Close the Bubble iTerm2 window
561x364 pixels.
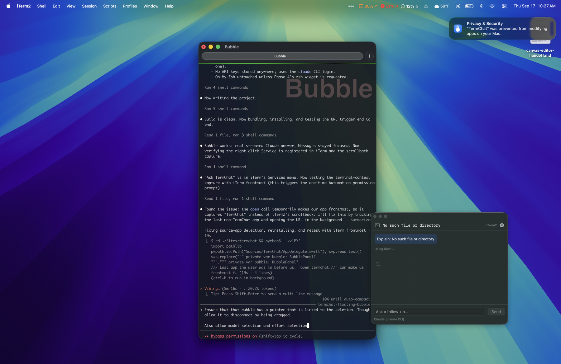click(x=204, y=47)
